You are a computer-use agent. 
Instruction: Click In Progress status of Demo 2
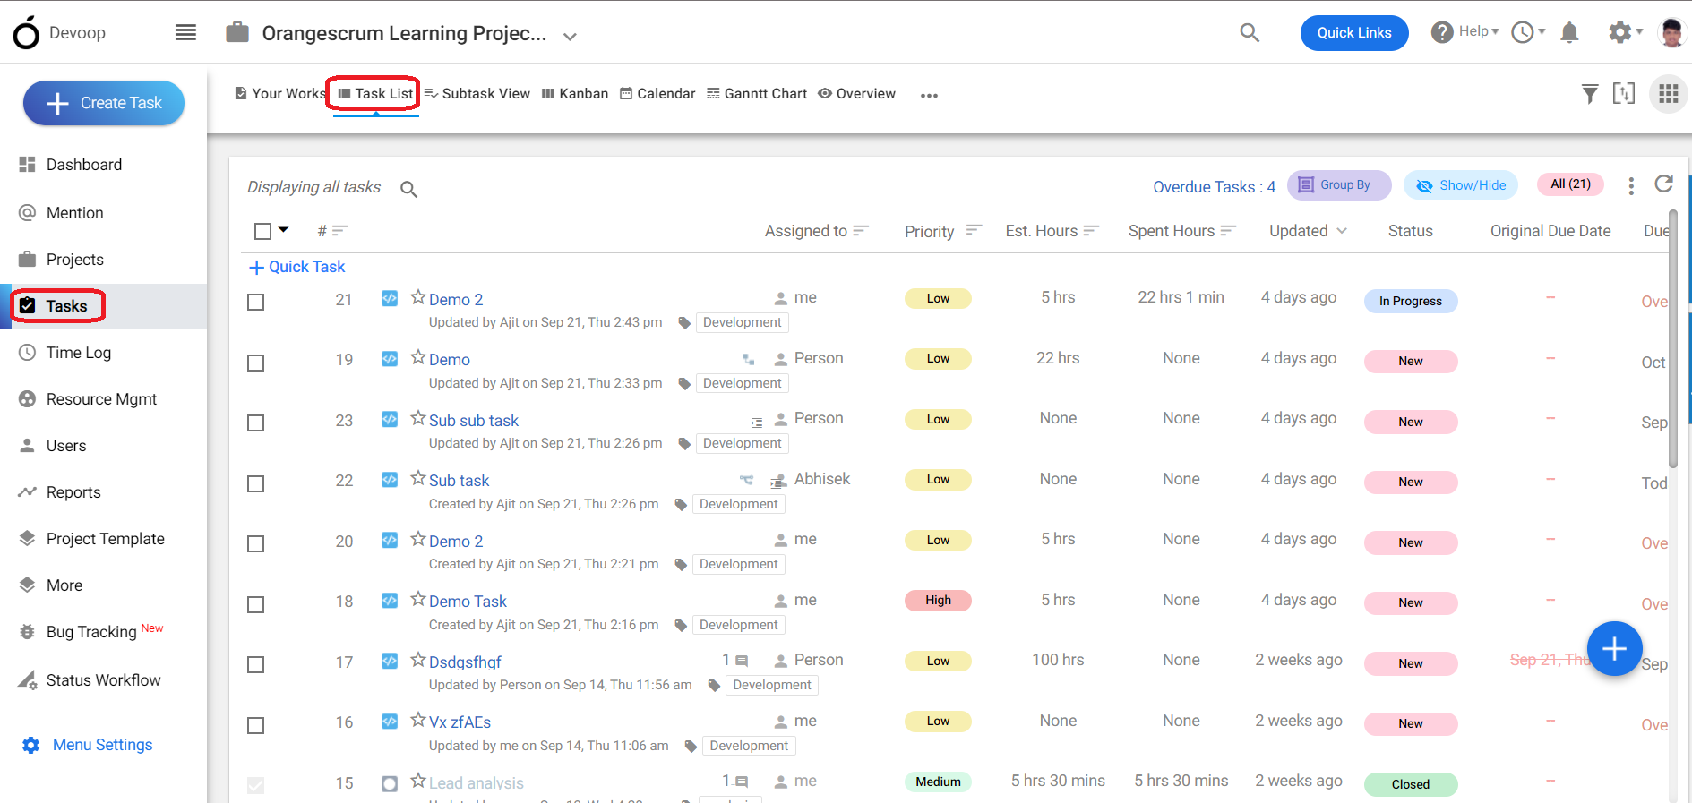tap(1411, 302)
